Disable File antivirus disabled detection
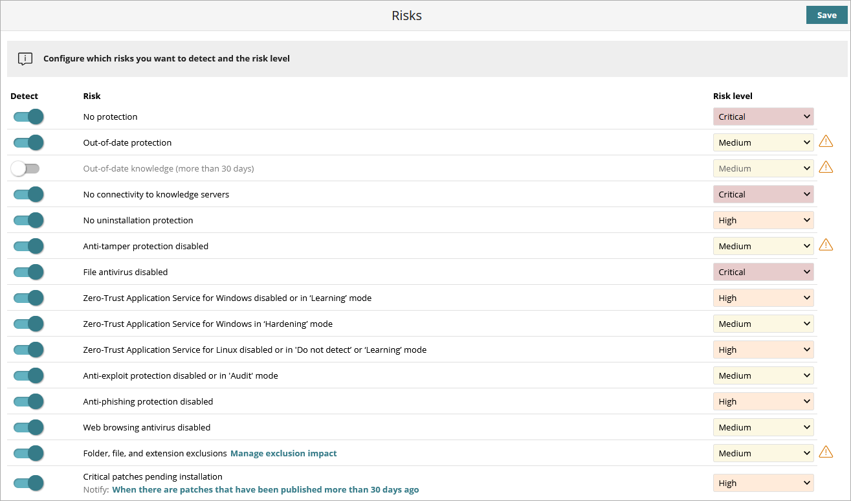The image size is (851, 501). click(x=28, y=272)
